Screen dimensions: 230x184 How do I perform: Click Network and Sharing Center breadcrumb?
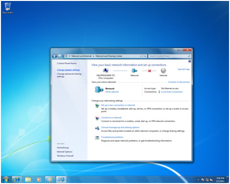[109, 56]
